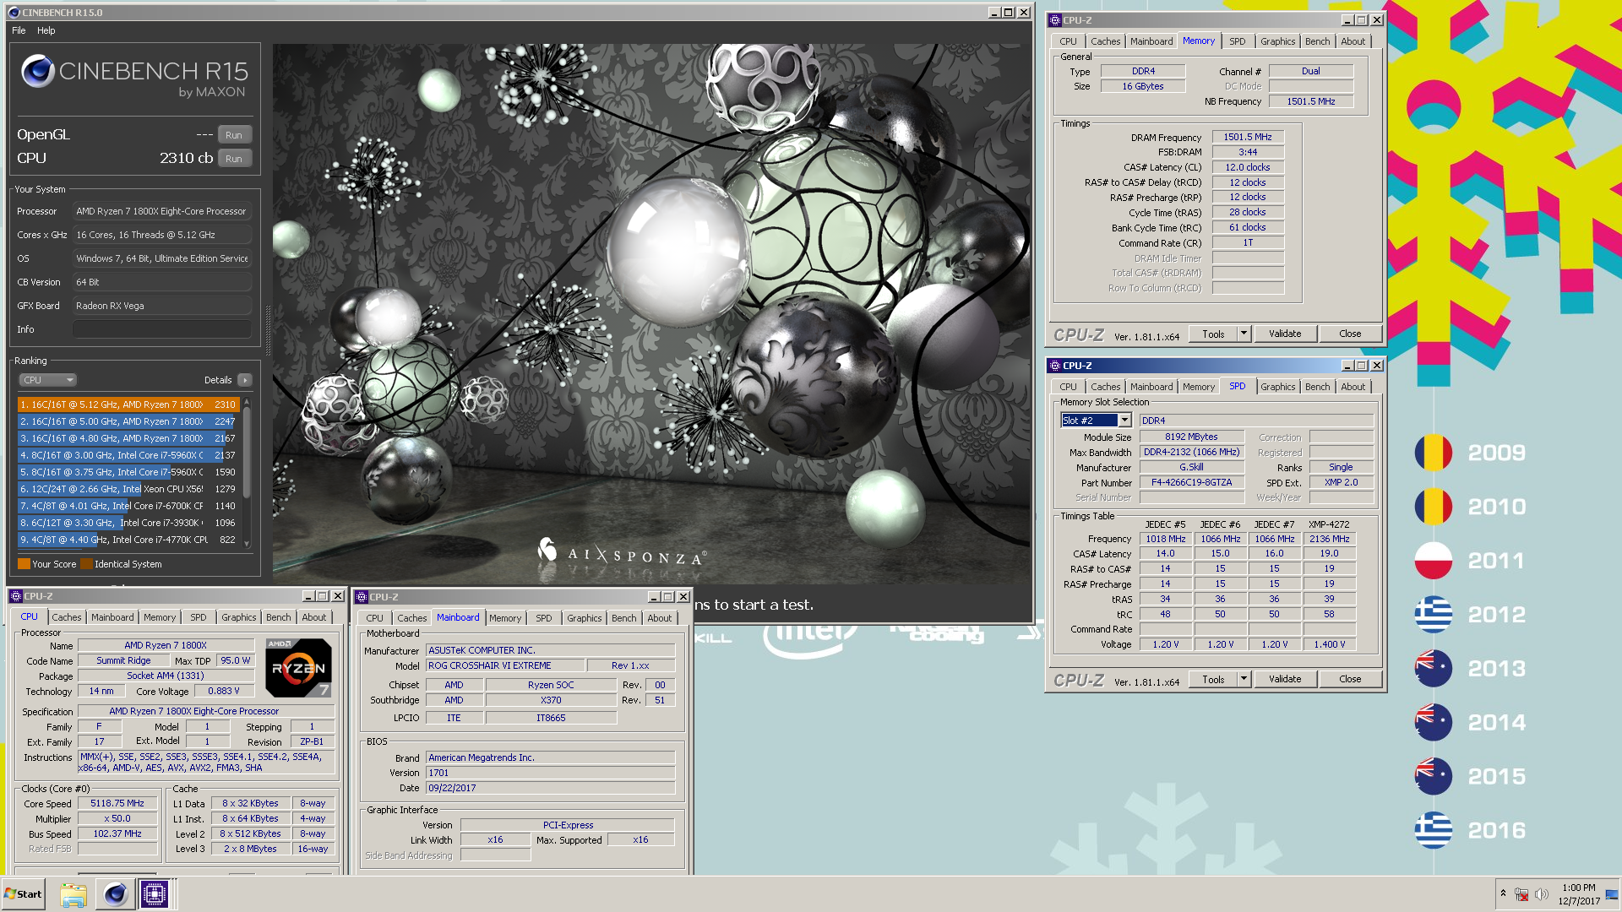This screenshot has height=912, width=1622.
Task: Click the Details arrow button in Ranking
Action: click(245, 380)
